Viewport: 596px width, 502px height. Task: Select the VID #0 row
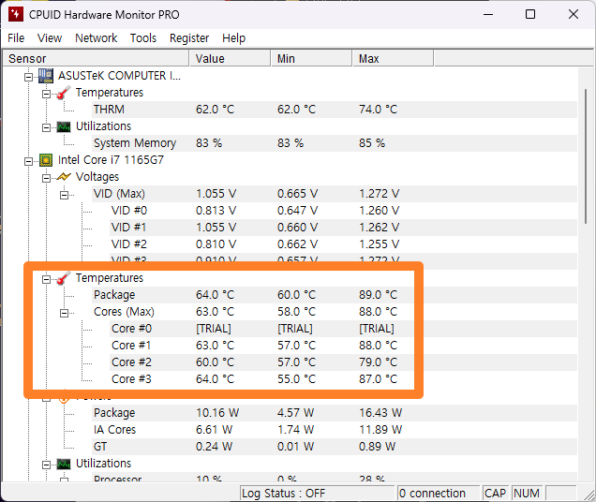tap(343, 211)
